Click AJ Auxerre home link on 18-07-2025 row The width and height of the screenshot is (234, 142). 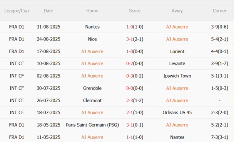click(92, 113)
